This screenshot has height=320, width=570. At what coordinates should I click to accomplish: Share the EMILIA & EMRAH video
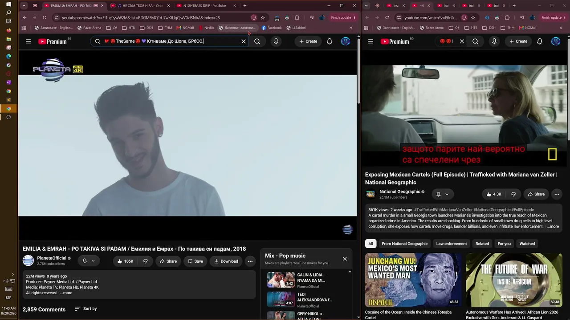pos(168,261)
